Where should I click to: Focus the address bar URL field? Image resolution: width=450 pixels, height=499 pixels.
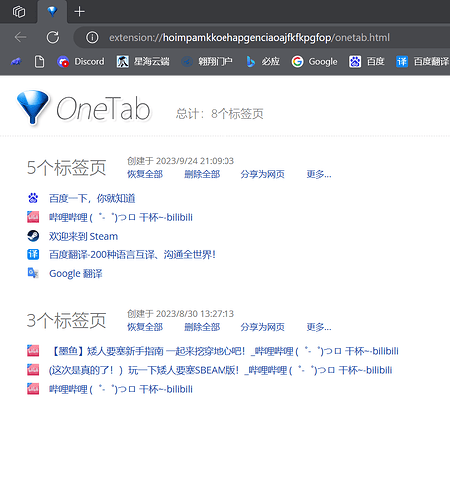coord(249,37)
